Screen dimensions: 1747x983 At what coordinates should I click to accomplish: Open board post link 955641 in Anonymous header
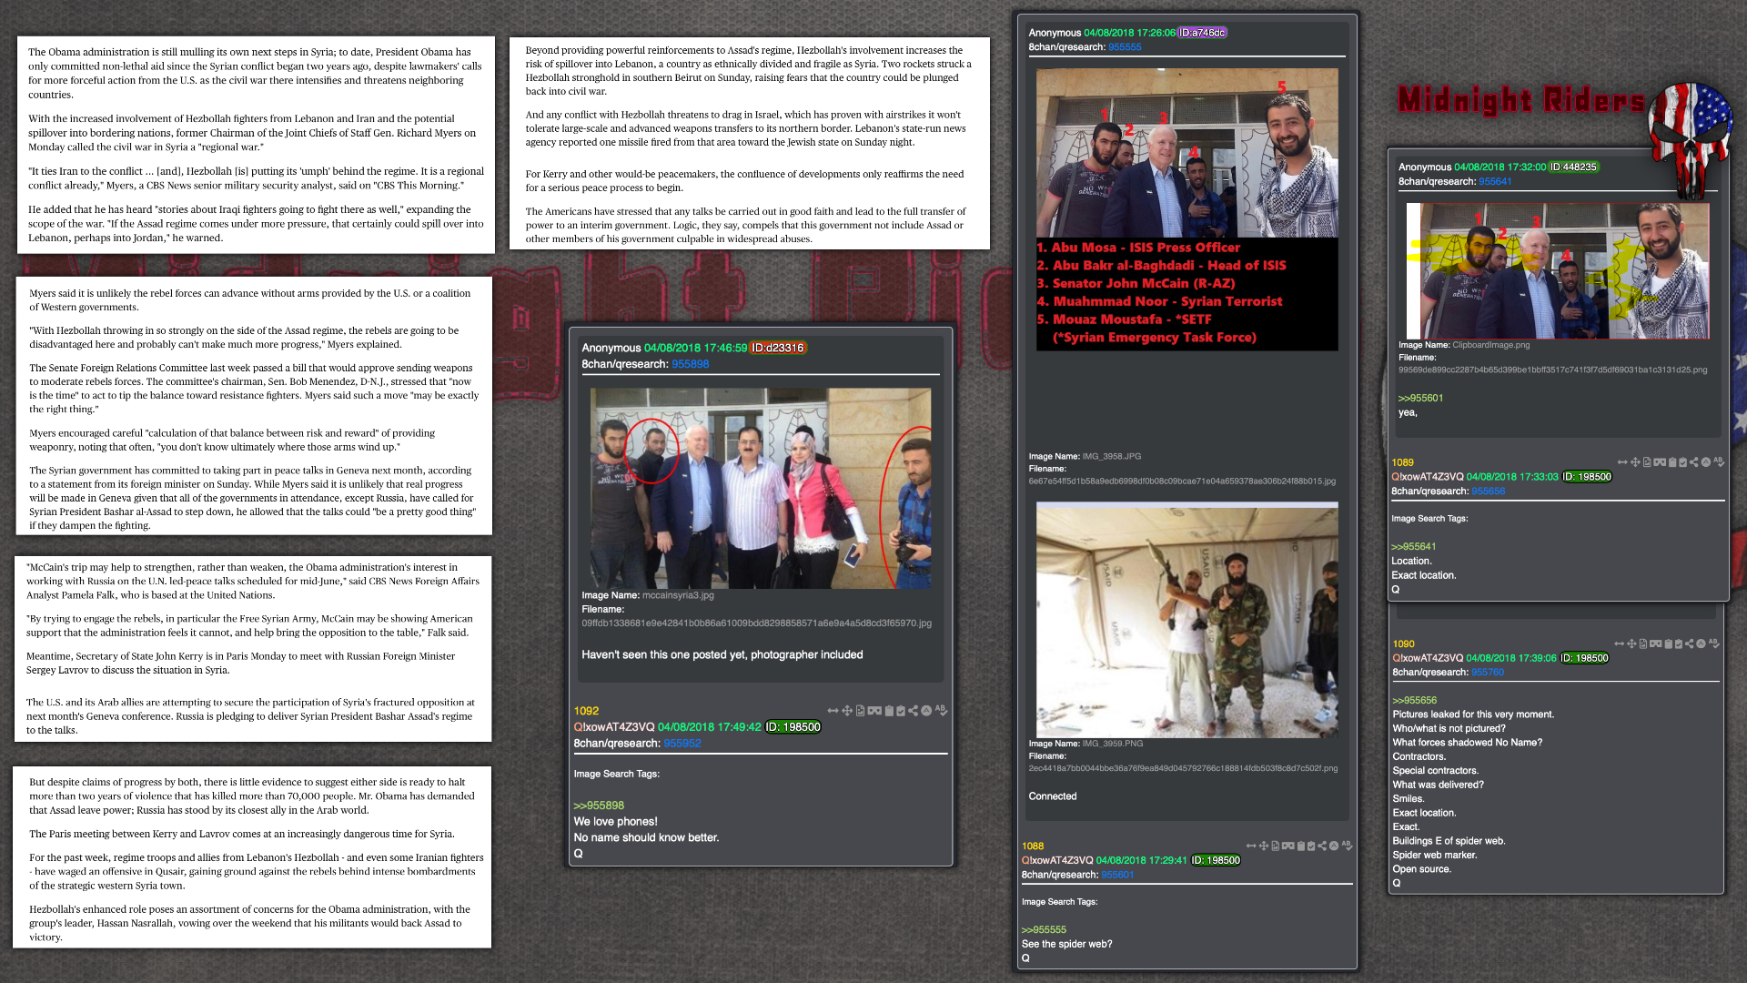(1495, 182)
